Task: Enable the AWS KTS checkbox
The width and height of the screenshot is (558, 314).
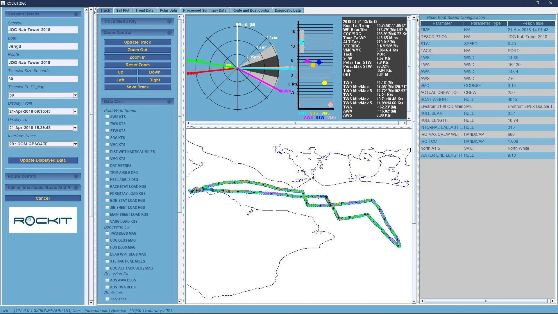Action: click(x=107, y=117)
